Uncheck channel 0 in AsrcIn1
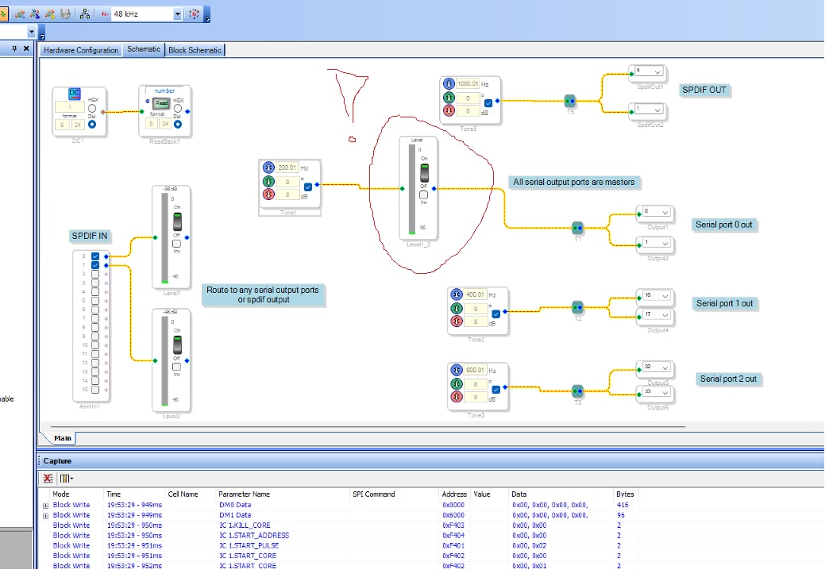This screenshot has height=581, width=829. point(95,256)
